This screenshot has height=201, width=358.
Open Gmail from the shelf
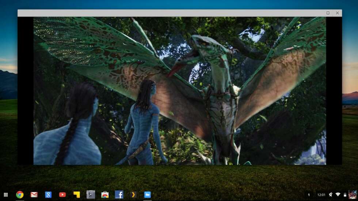tap(34, 195)
